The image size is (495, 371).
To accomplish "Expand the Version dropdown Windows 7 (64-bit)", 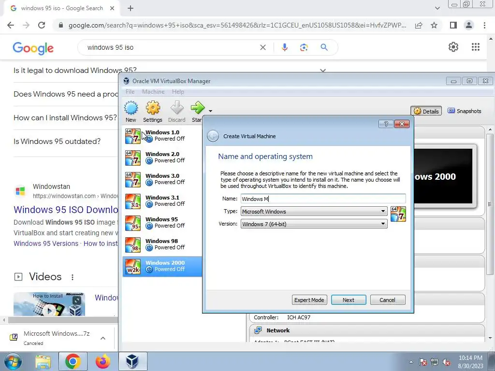I will click(x=314, y=224).
